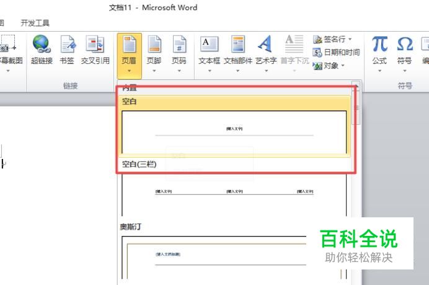Image resolution: width=429 pixels, height=285 pixels.
Task: Click the 空白 gallery item title
Action: click(129, 102)
